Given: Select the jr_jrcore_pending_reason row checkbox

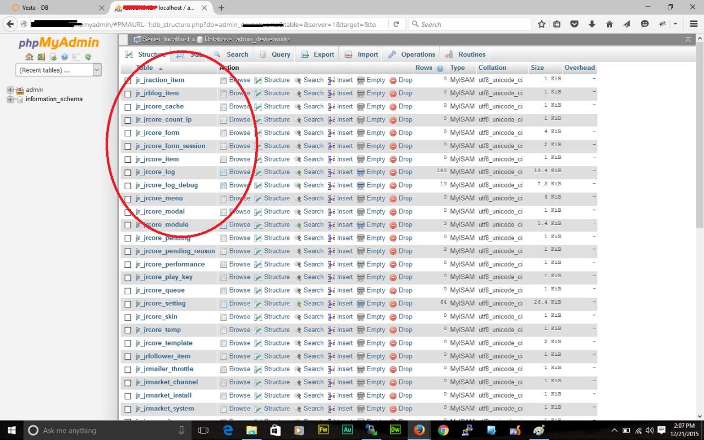Looking at the screenshot, I should 128,251.
